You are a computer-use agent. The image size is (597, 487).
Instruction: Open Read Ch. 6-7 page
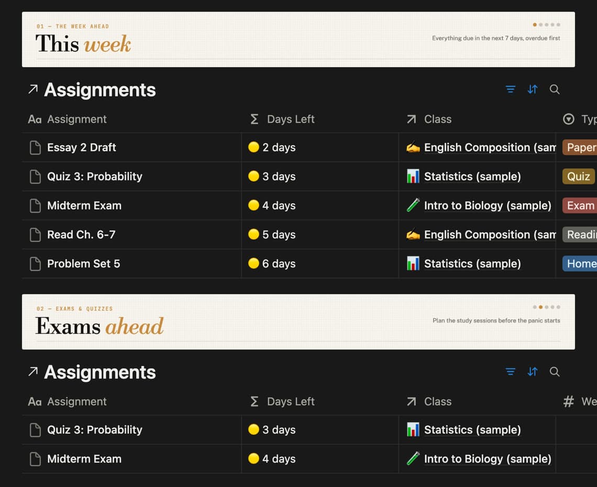coord(81,235)
